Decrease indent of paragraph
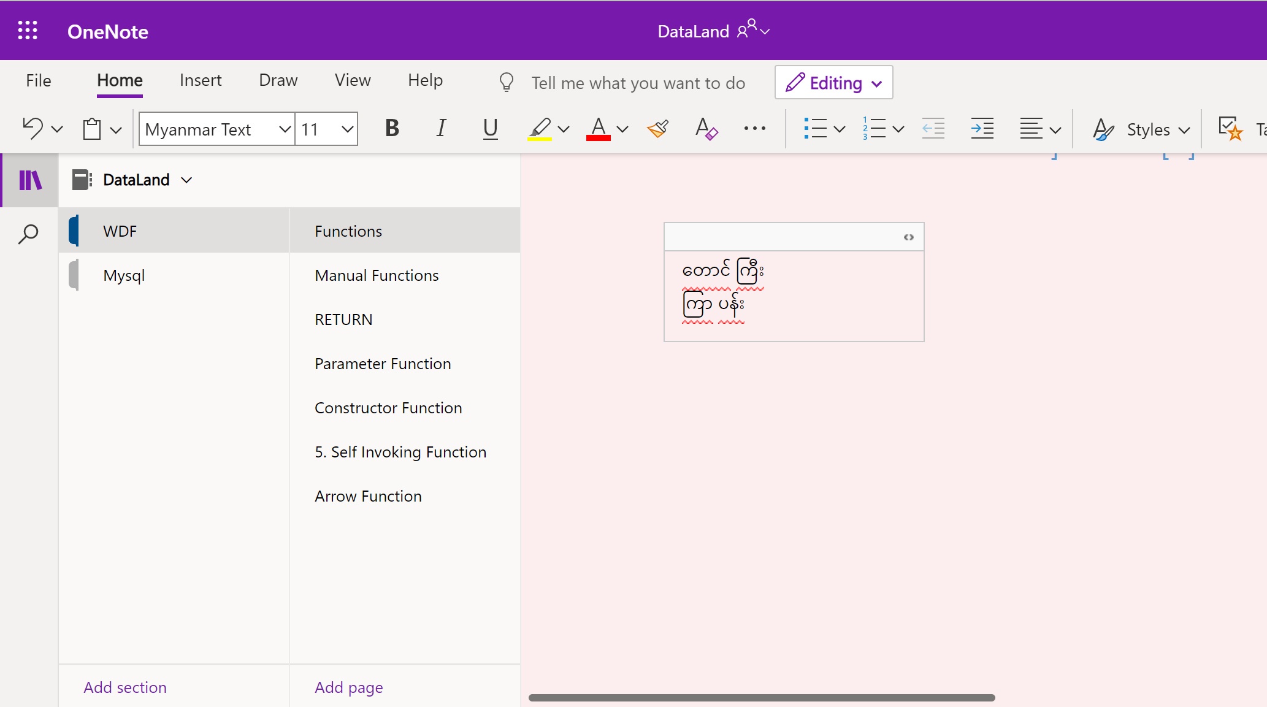 pos(933,129)
